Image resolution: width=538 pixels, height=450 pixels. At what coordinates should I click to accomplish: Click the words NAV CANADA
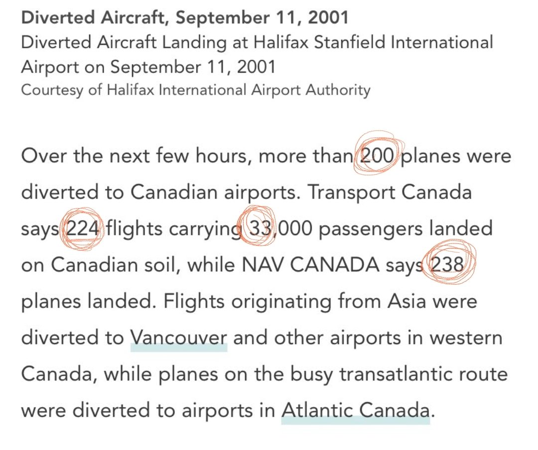310,265
